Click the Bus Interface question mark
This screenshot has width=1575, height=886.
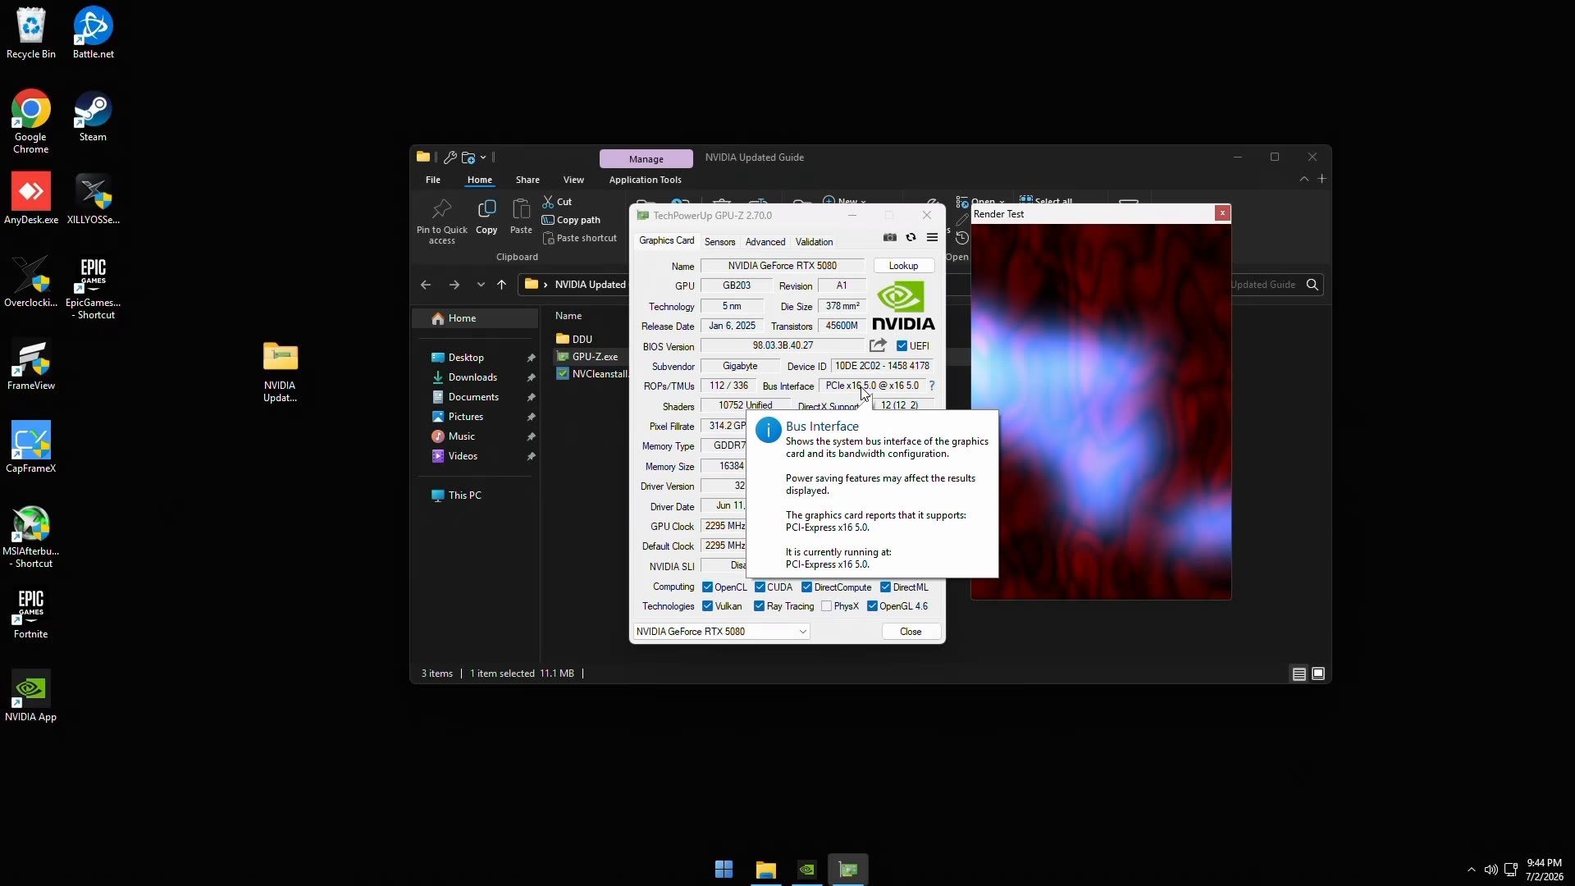(x=932, y=386)
